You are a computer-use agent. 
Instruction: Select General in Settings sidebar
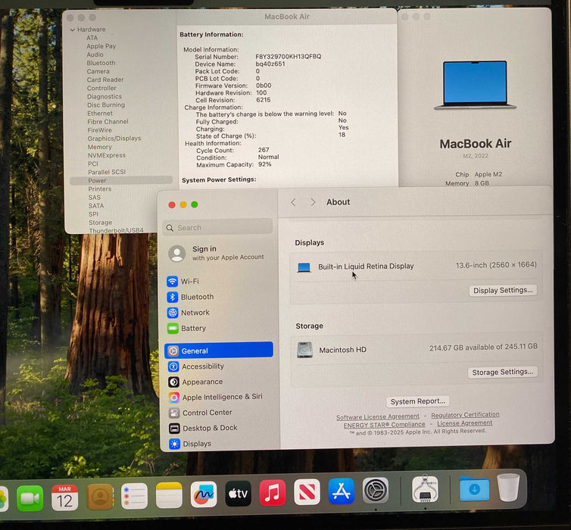pos(219,351)
